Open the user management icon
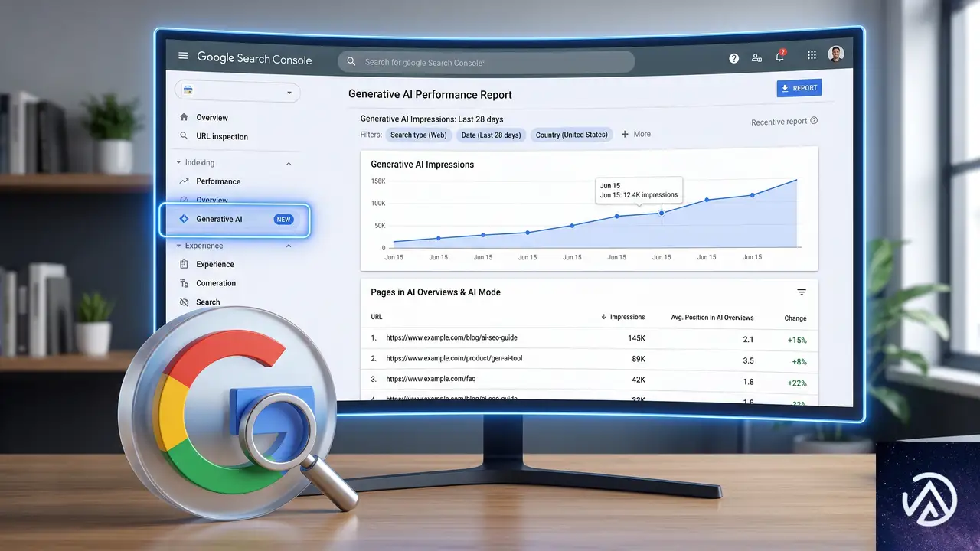 click(756, 57)
